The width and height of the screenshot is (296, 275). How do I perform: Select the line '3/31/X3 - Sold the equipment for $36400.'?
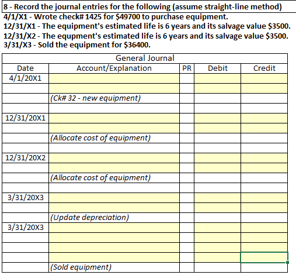pos(77,45)
